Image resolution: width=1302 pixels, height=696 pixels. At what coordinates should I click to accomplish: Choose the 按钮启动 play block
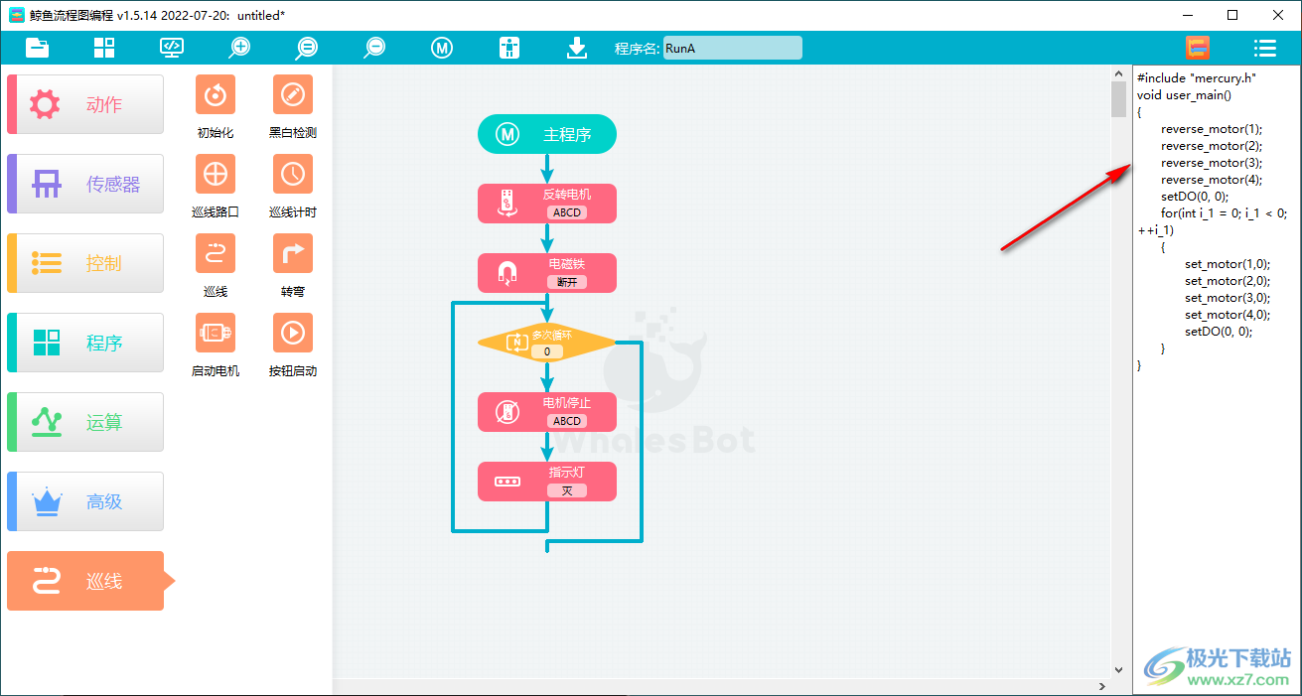[292, 333]
